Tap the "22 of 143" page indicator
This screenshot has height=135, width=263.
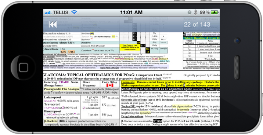tap(197, 25)
